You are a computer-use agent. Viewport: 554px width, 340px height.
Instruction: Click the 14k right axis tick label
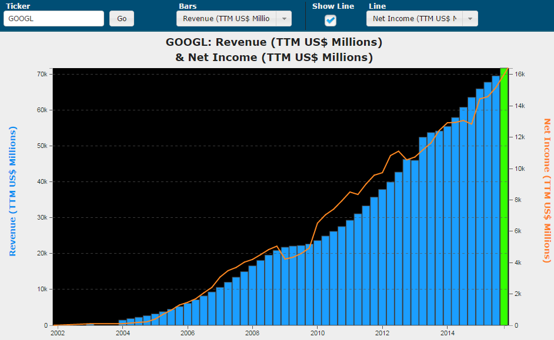coord(520,106)
